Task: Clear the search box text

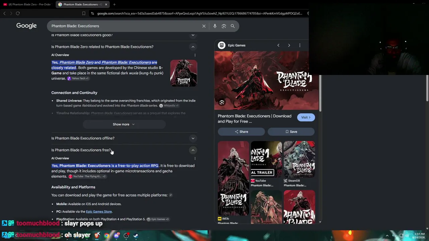Action: click(x=204, y=26)
